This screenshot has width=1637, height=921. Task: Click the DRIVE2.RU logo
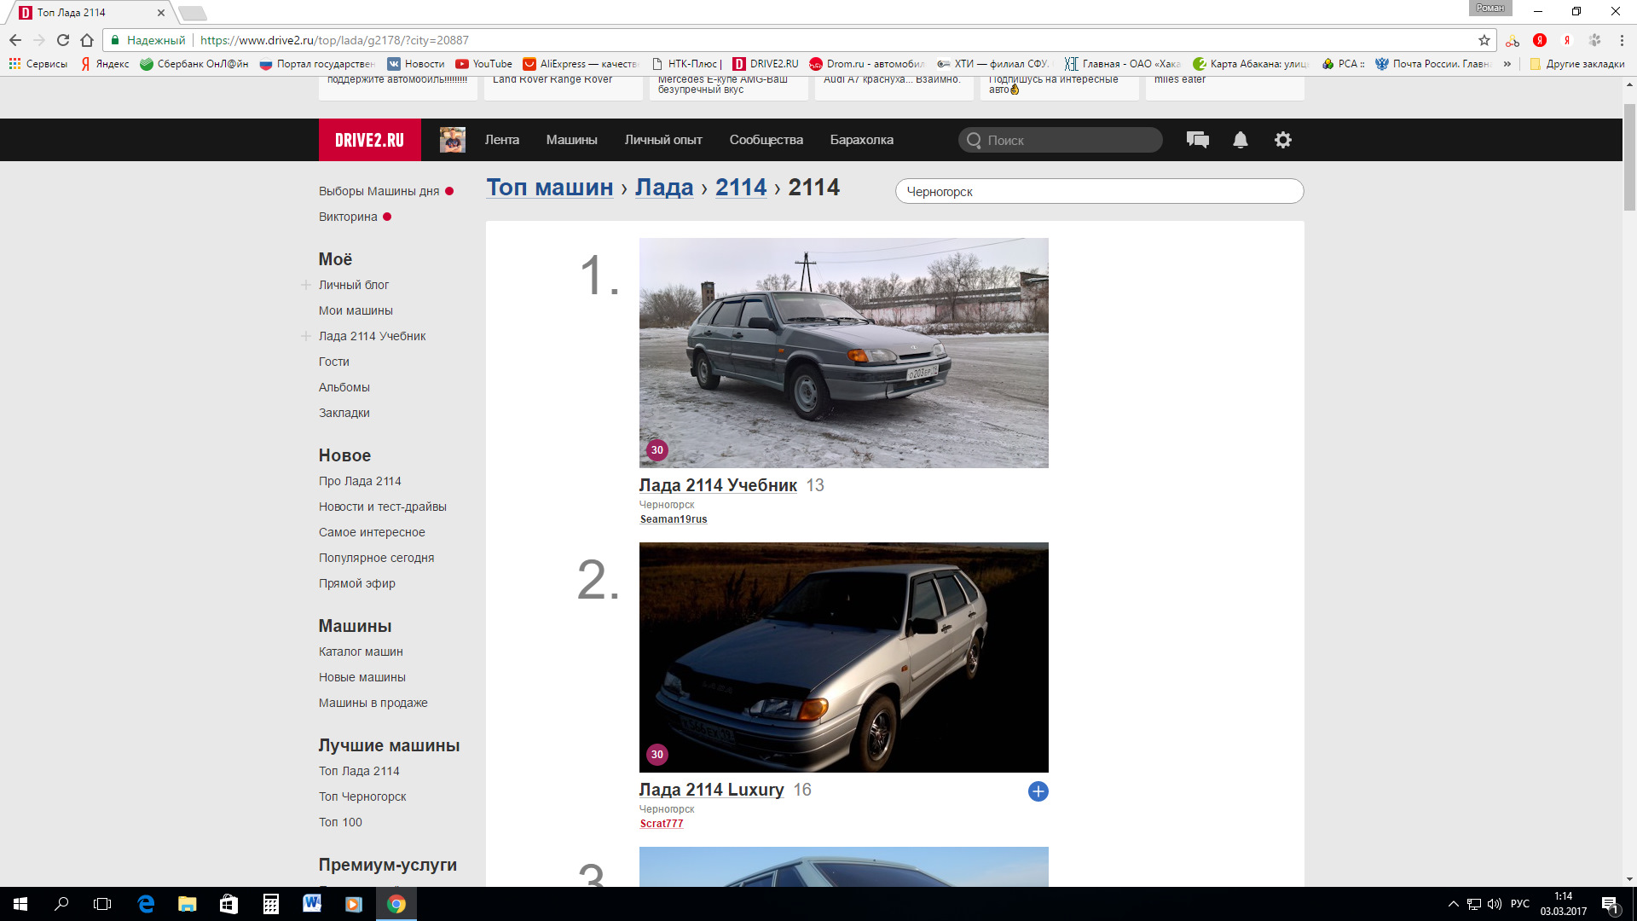click(370, 140)
